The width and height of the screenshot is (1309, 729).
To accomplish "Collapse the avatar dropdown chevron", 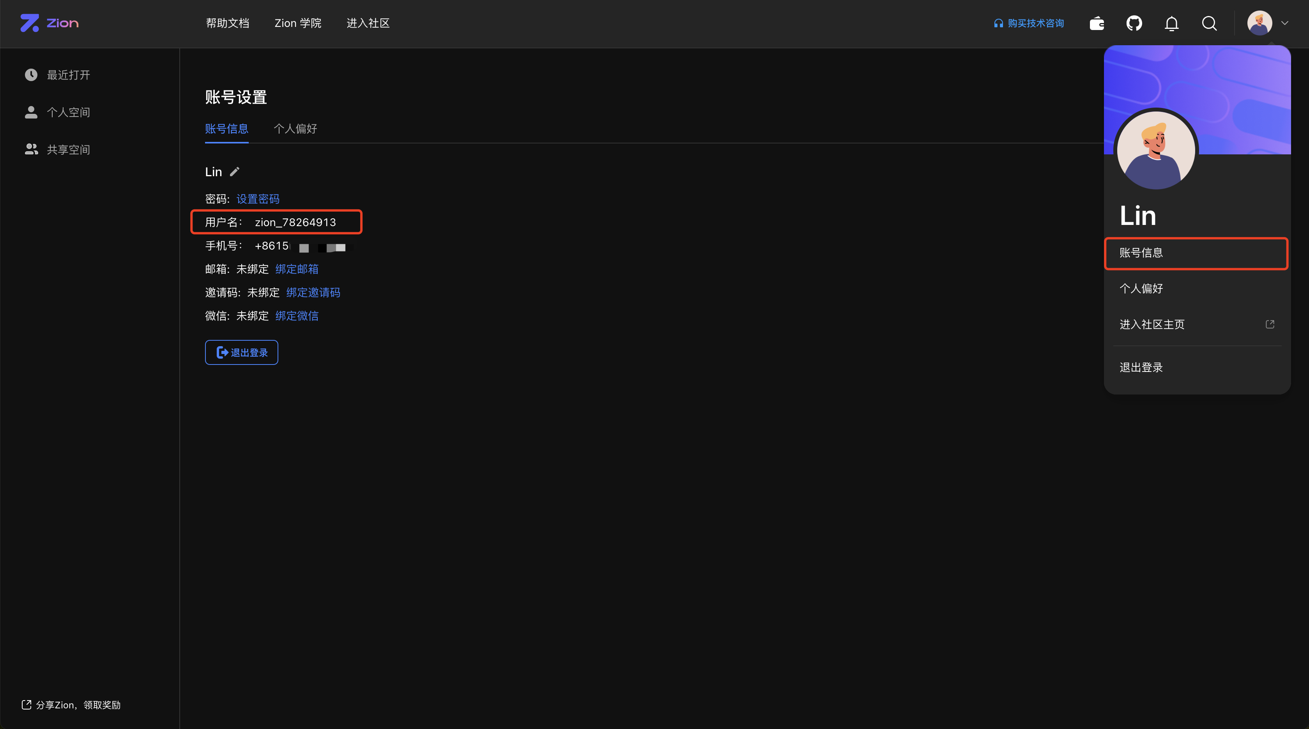I will pos(1285,23).
